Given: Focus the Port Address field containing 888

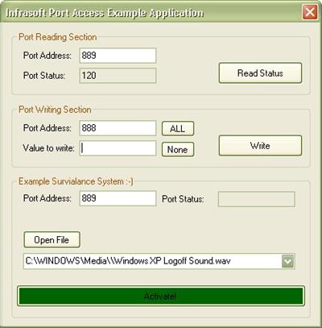Looking at the screenshot, I should [118, 128].
